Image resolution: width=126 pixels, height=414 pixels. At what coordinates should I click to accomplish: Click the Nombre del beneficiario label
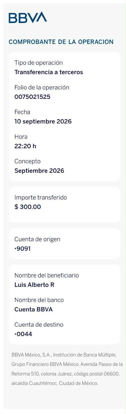pos(47,275)
